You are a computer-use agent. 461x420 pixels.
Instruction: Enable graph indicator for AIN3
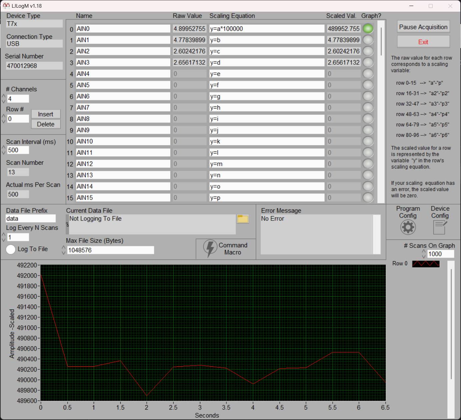368,62
